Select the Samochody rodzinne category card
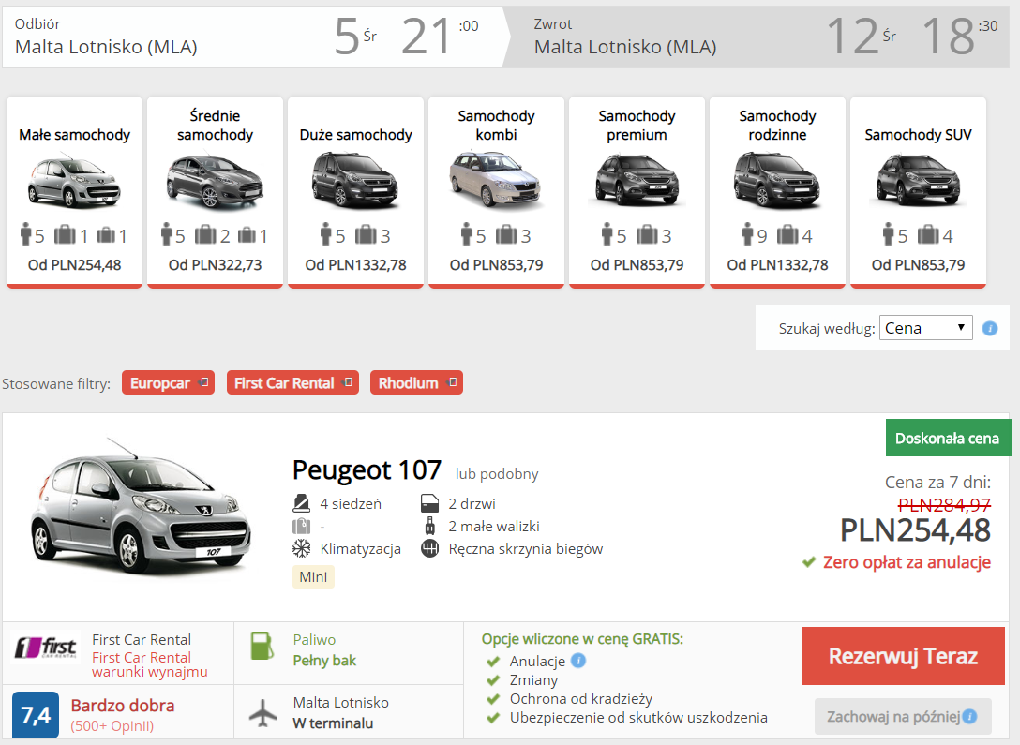This screenshot has width=1020, height=745. click(x=777, y=192)
